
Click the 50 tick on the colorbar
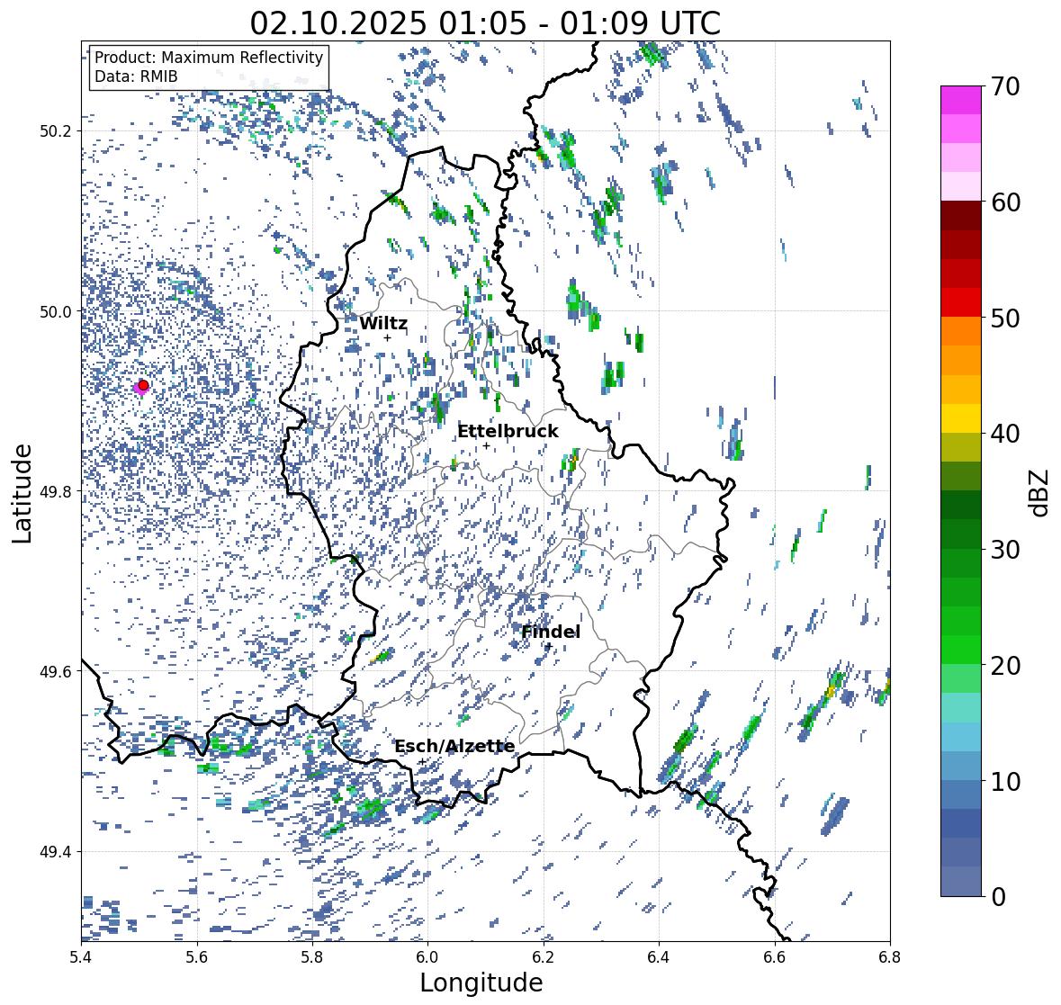1005,319
